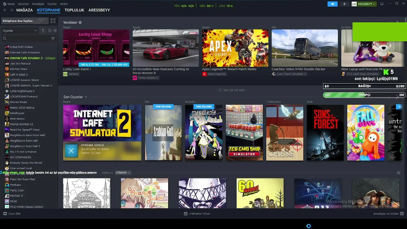Click the Oyun Ekle link

pyautogui.click(x=15, y=214)
